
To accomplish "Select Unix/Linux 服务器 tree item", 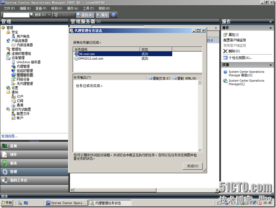I will click(29, 62).
